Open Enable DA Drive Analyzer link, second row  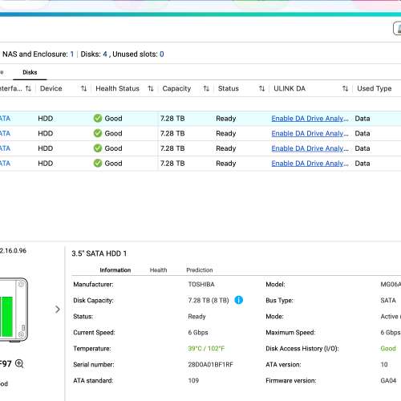(x=310, y=133)
